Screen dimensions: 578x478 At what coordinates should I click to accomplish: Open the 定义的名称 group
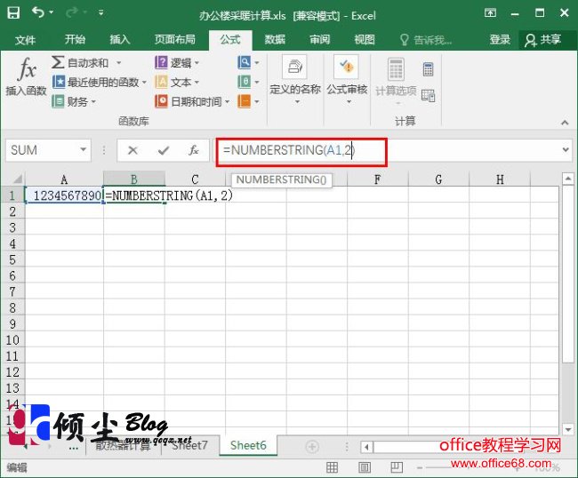[295, 79]
